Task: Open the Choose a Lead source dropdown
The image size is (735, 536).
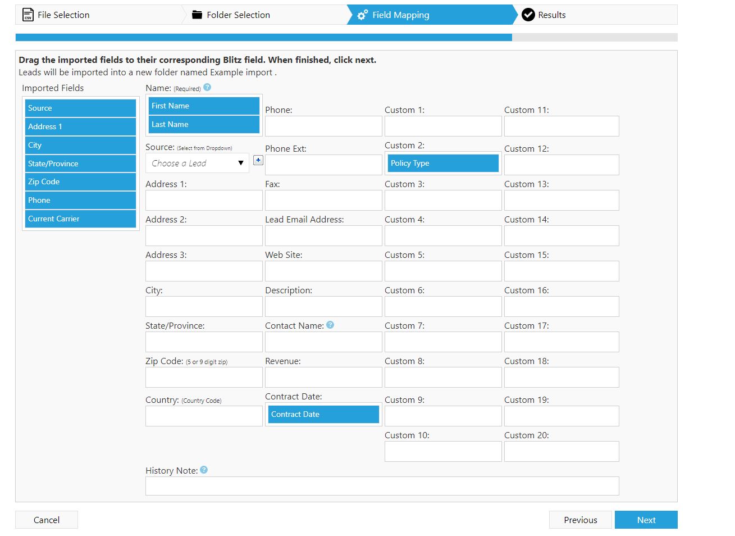Action: point(197,163)
